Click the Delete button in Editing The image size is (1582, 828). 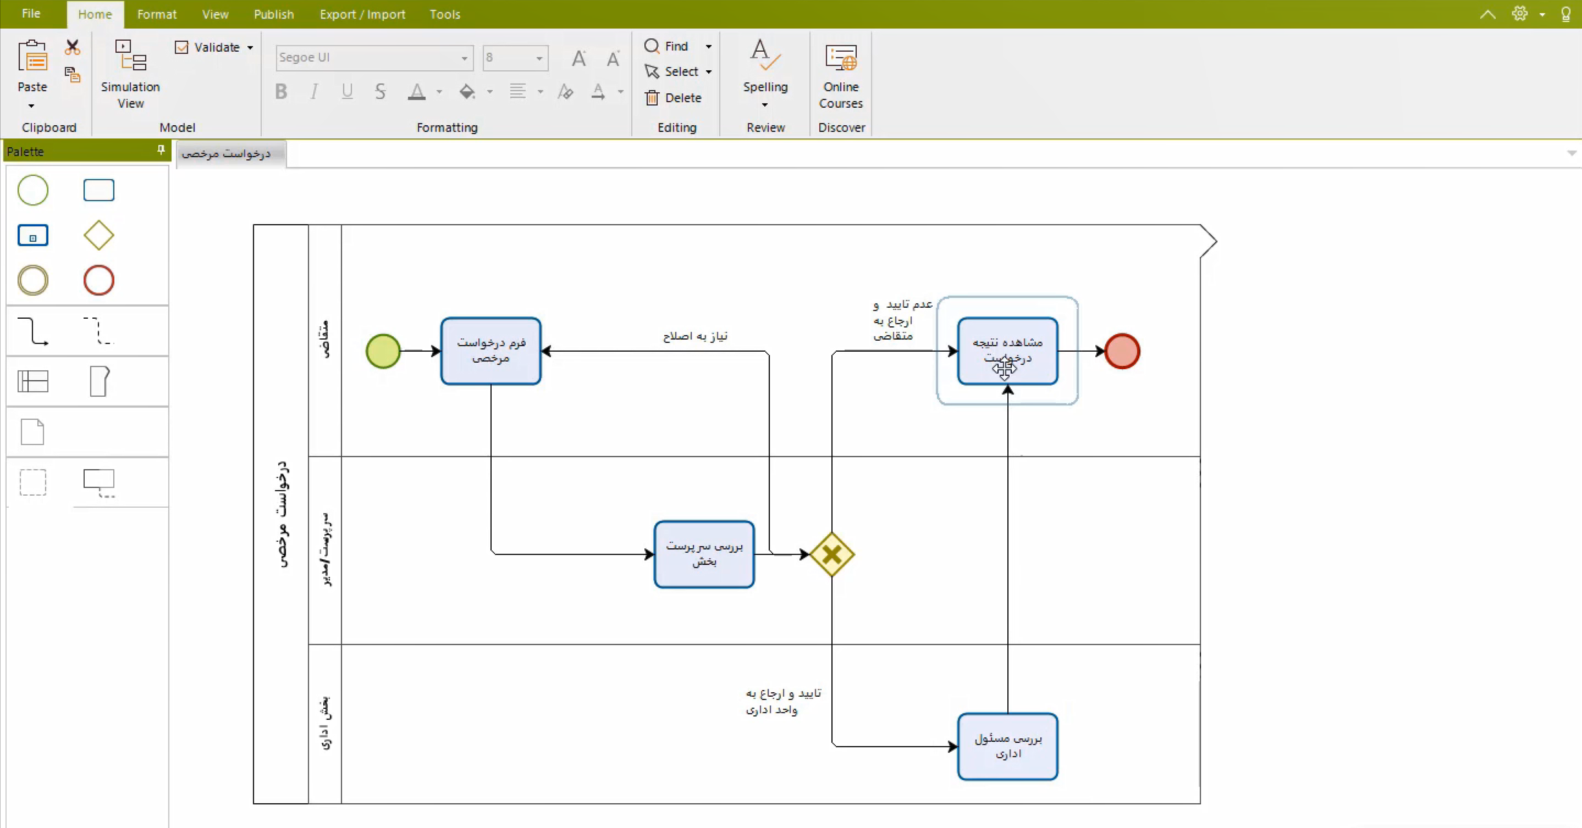673,98
